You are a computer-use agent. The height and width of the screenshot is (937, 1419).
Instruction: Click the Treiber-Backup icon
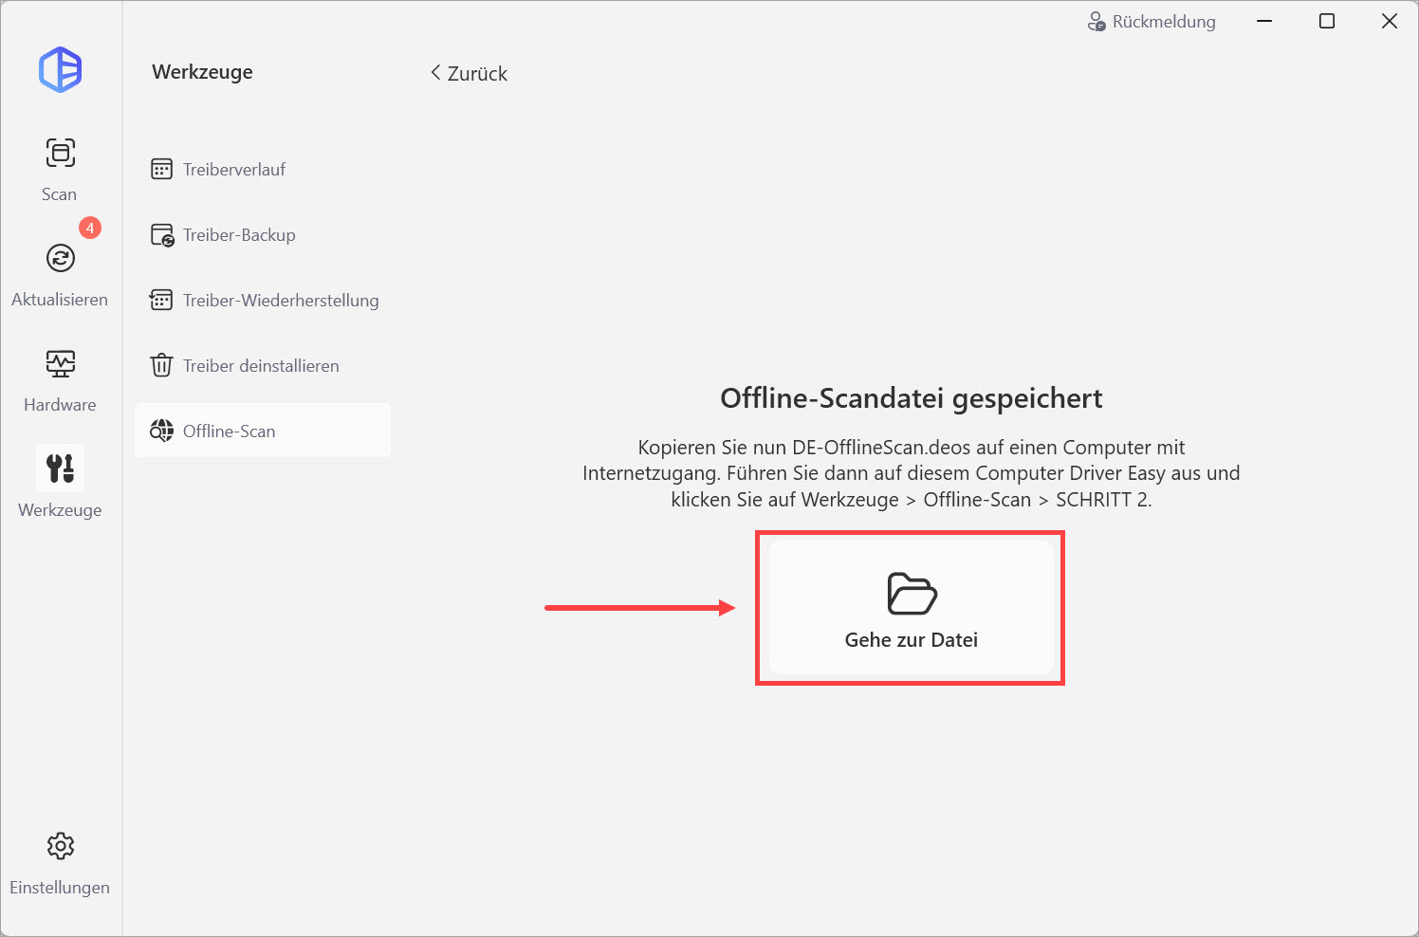[162, 235]
